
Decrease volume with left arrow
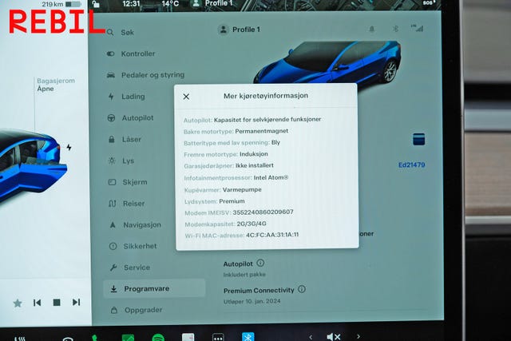click(x=311, y=337)
